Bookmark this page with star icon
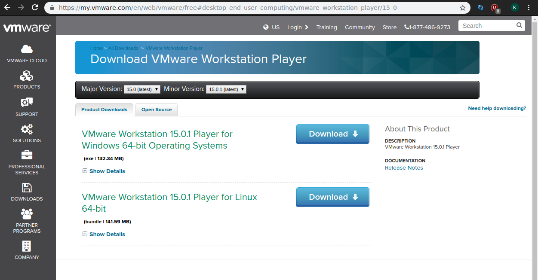This screenshot has width=538, height=280. (x=463, y=8)
